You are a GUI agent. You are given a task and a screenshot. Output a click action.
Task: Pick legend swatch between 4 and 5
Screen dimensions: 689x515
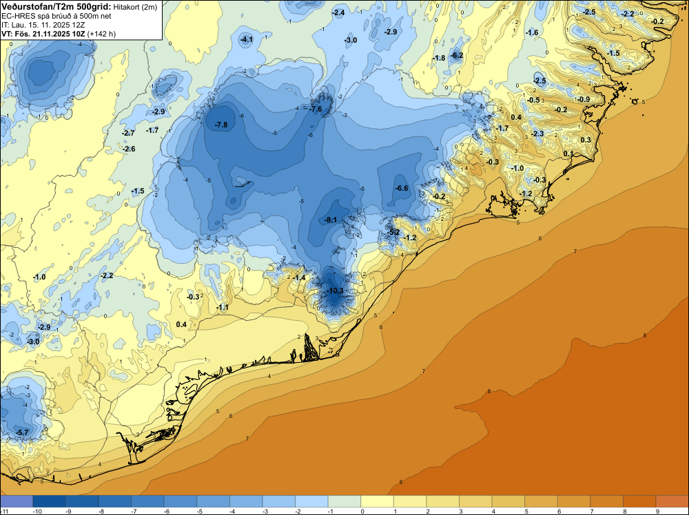pyautogui.click(x=508, y=501)
